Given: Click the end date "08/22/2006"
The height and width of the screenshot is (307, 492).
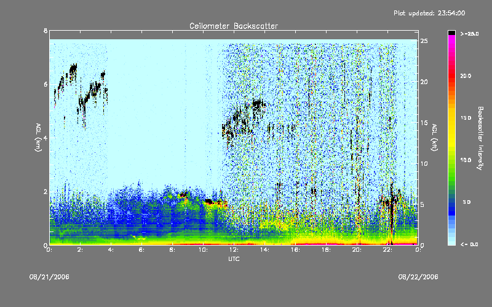Looking at the screenshot, I should [x=418, y=277].
